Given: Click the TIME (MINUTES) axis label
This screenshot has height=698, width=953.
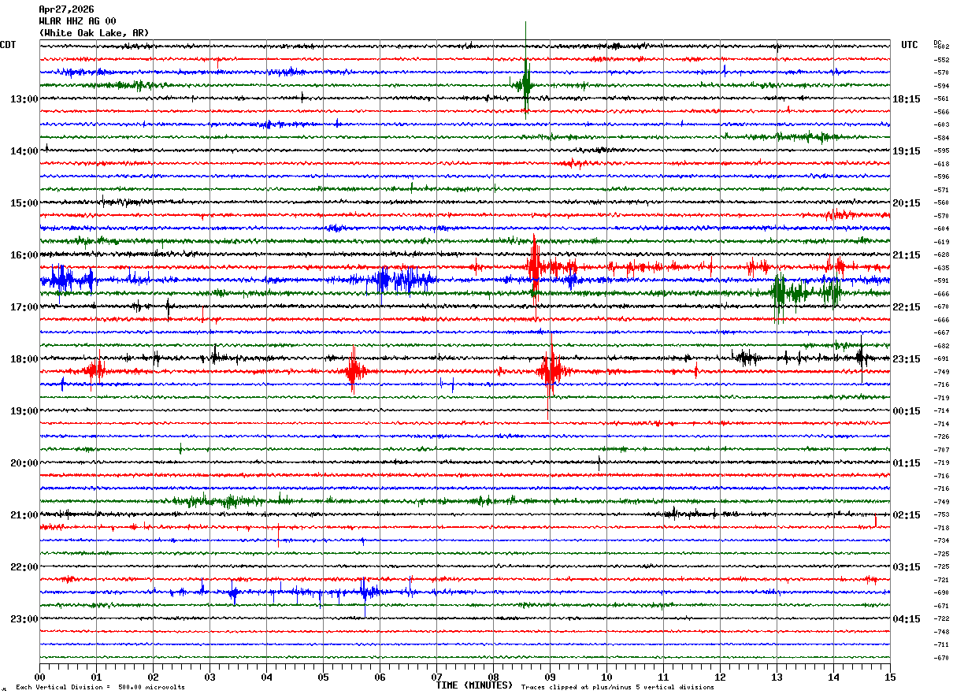Looking at the screenshot, I should pyautogui.click(x=474, y=685).
